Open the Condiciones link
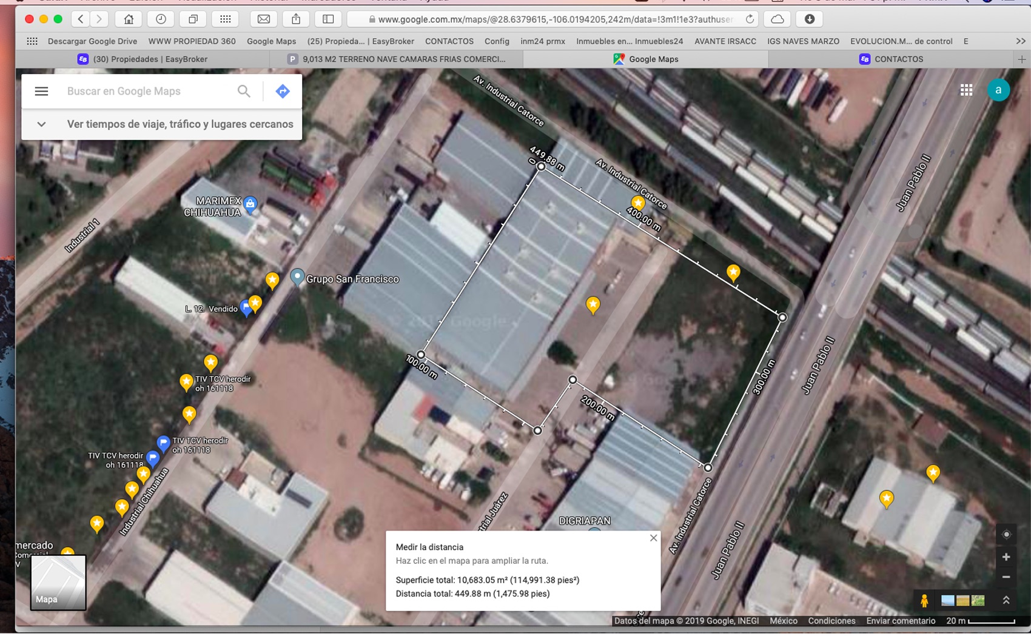1031x636 pixels. pyautogui.click(x=831, y=621)
